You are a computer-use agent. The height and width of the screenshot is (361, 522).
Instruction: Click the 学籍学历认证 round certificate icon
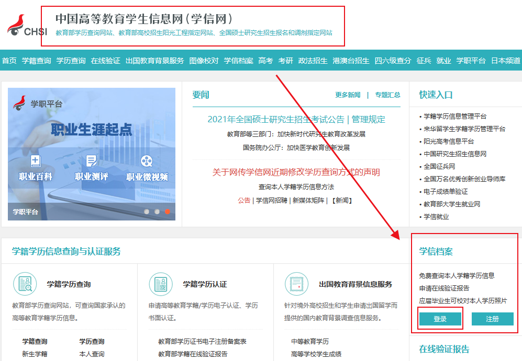(161, 285)
